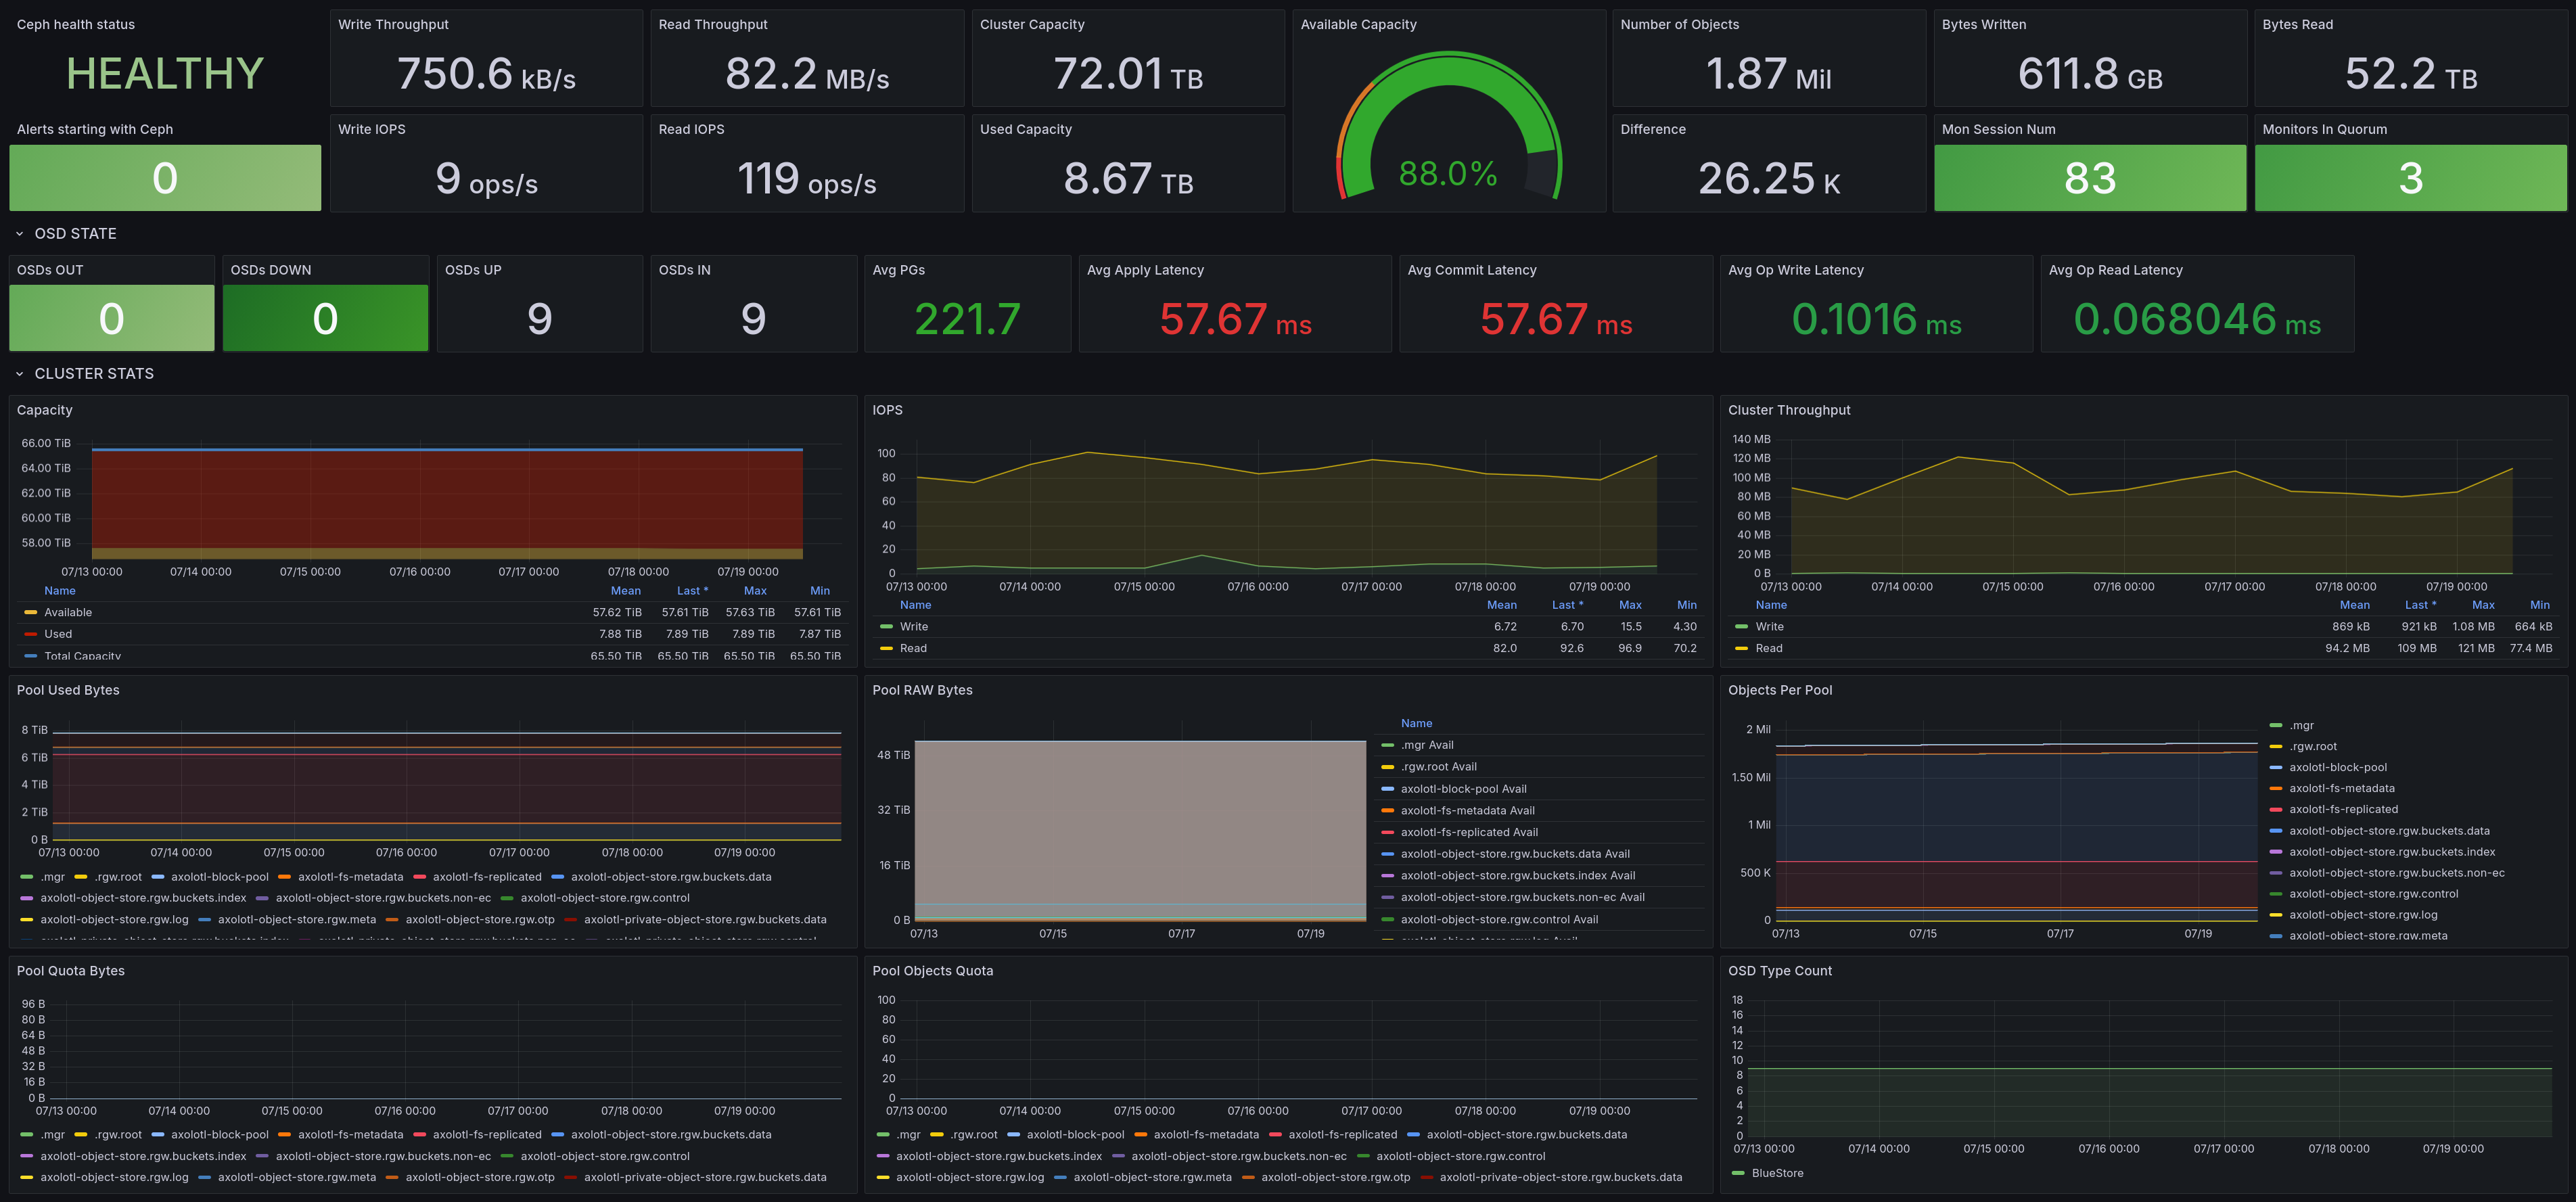The image size is (2576, 1202).
Task: Click the Avg Op Read Latency 0.068046 ms value
Action: [x=2197, y=320]
